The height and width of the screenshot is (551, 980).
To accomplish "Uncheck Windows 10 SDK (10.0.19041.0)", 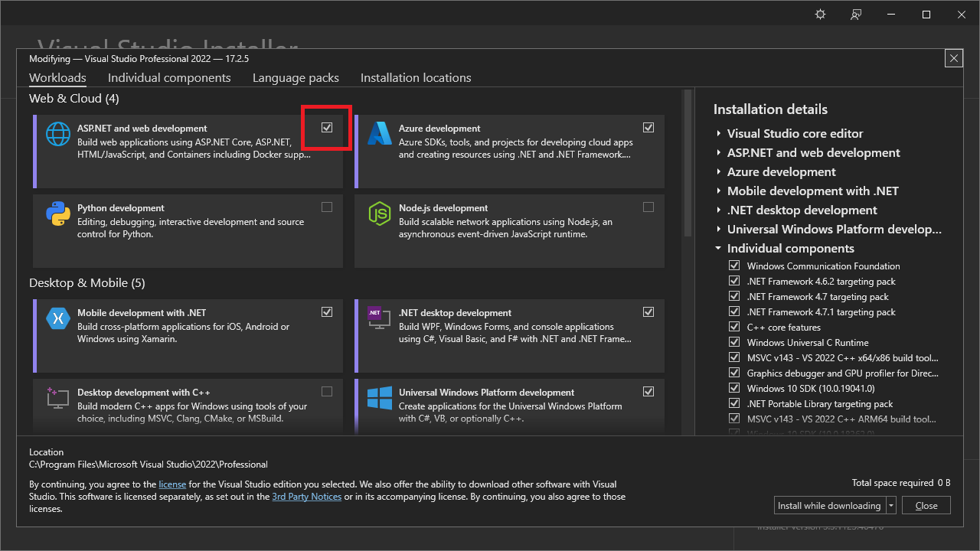I will (x=734, y=389).
